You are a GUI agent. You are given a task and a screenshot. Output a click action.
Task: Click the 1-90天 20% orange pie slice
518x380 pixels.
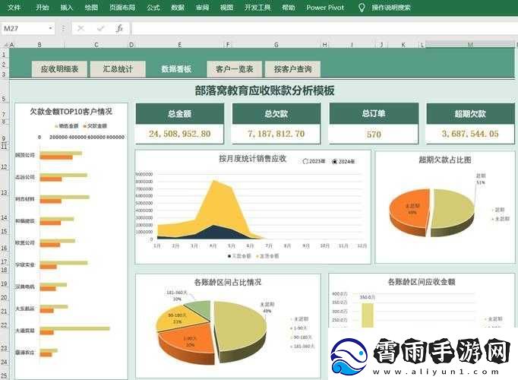[188, 342]
